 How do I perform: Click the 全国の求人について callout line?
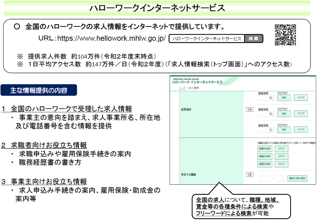click(x=238, y=199)
